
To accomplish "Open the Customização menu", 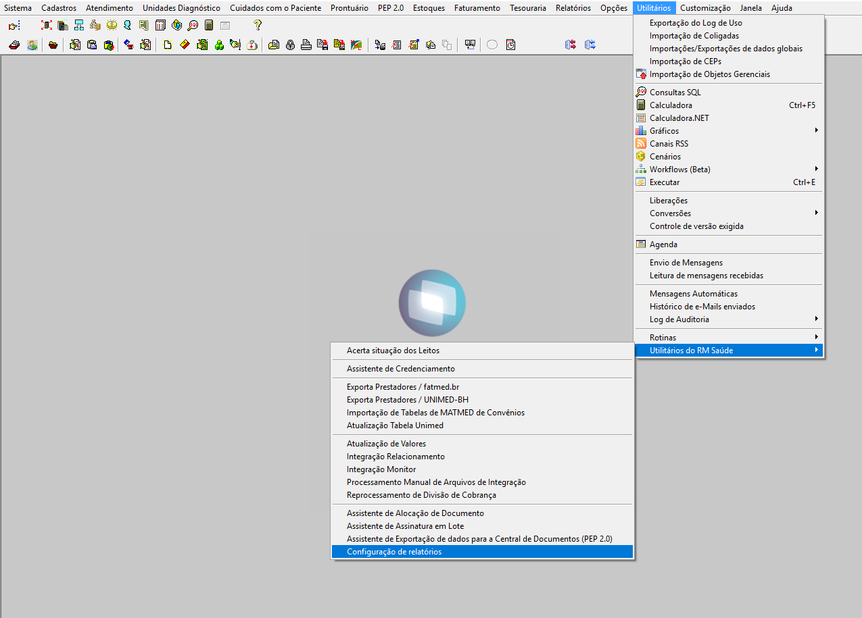I will pyautogui.click(x=705, y=8).
